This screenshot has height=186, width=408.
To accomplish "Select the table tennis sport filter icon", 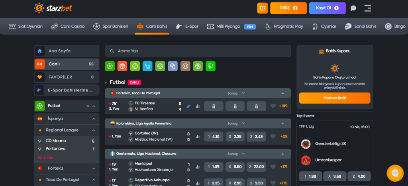I will point(210,66).
